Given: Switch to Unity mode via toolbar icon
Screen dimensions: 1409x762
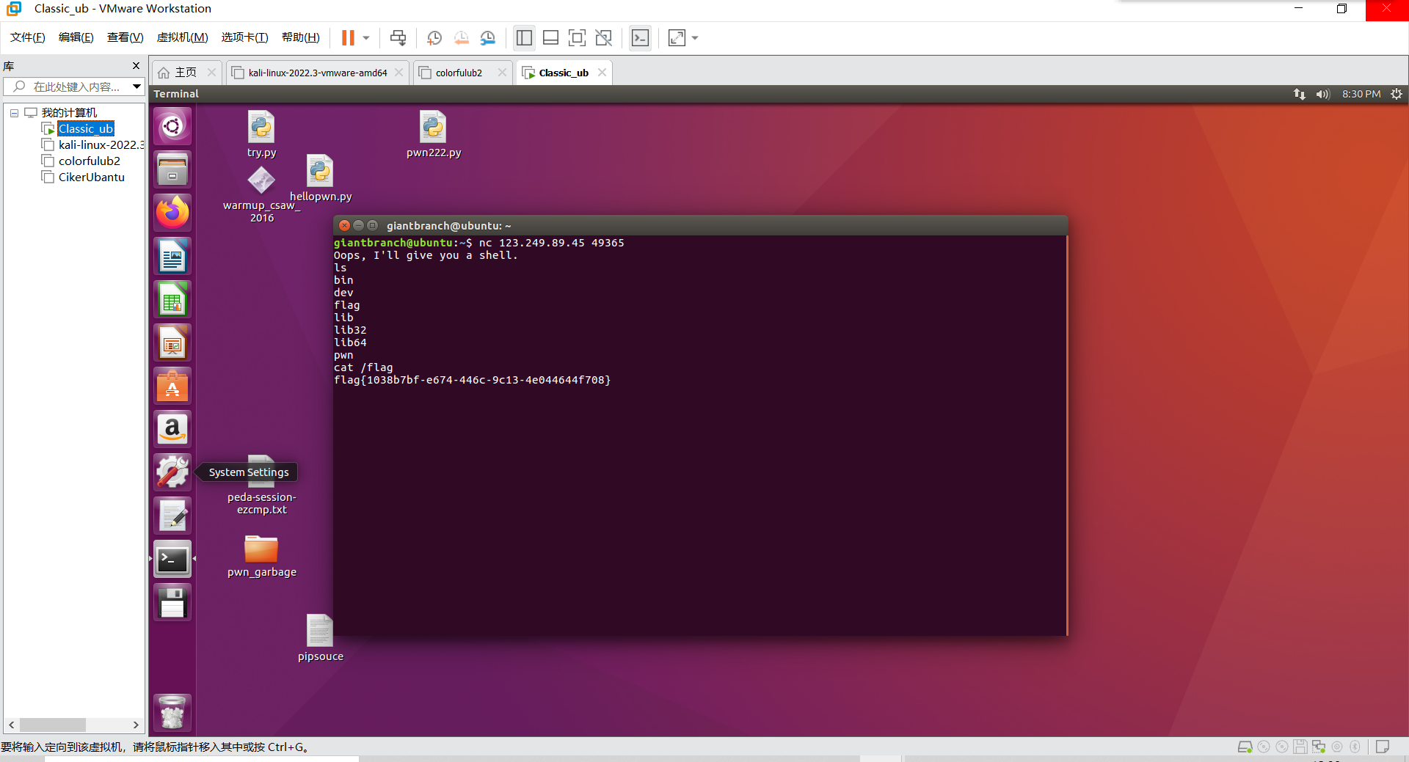Looking at the screenshot, I should [603, 37].
